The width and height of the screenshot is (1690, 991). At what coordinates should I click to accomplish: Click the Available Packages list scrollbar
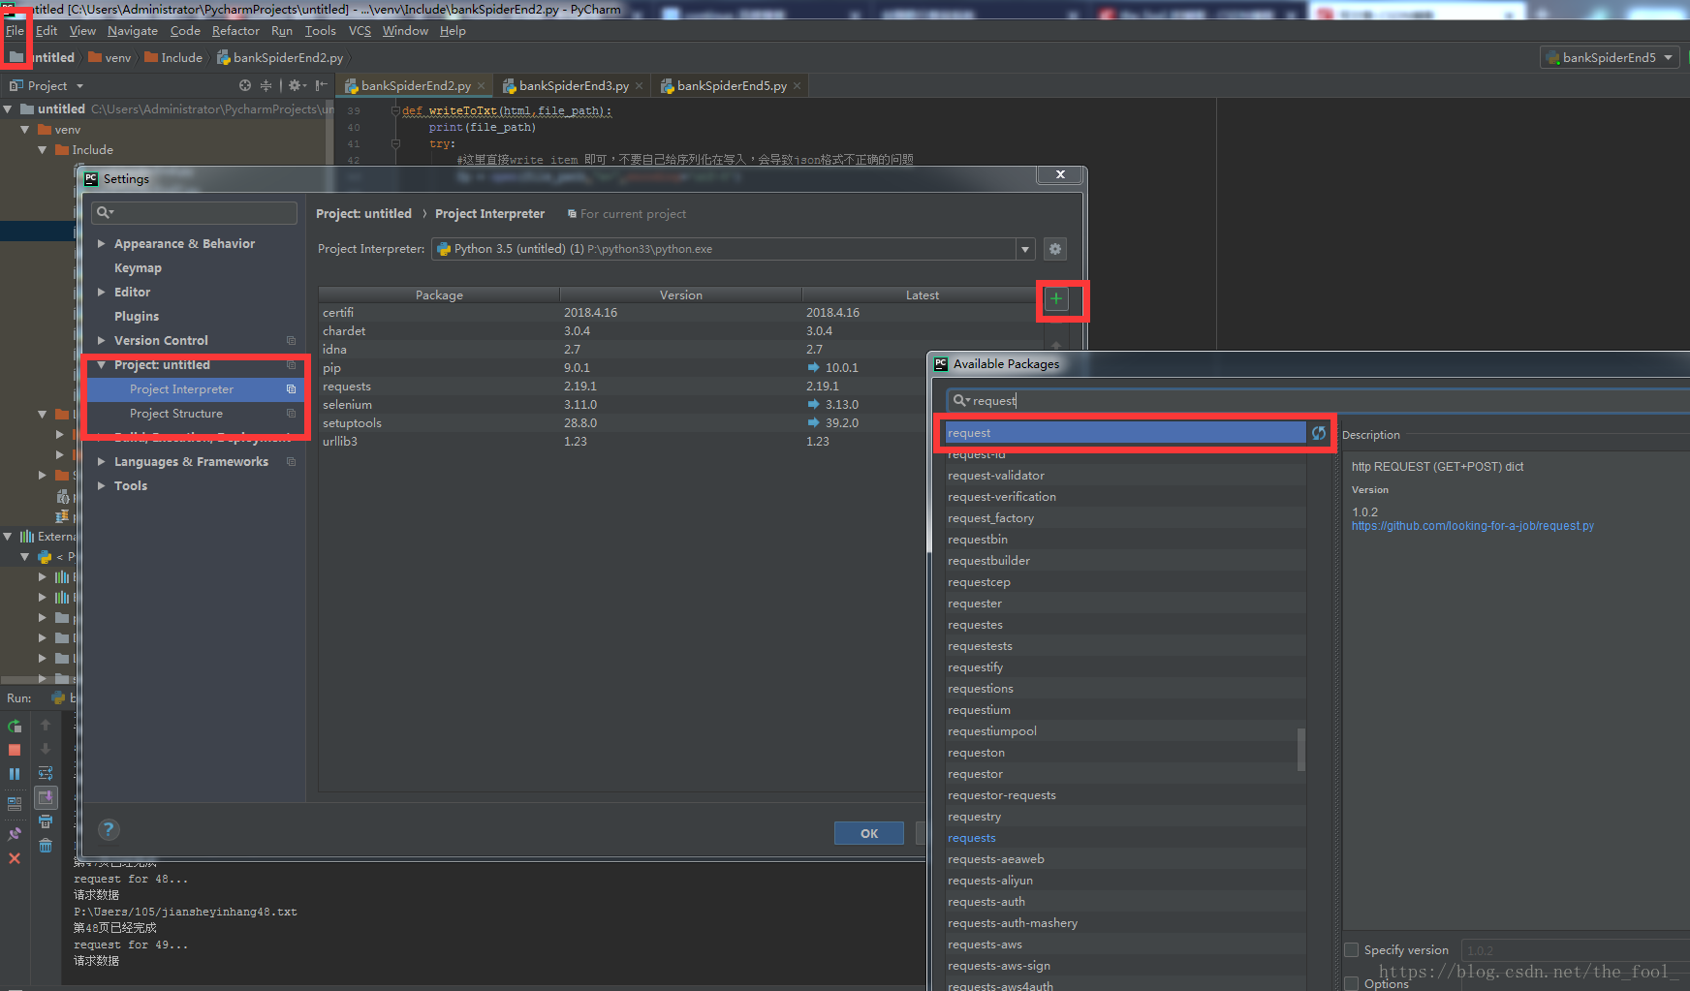pyautogui.click(x=1301, y=749)
